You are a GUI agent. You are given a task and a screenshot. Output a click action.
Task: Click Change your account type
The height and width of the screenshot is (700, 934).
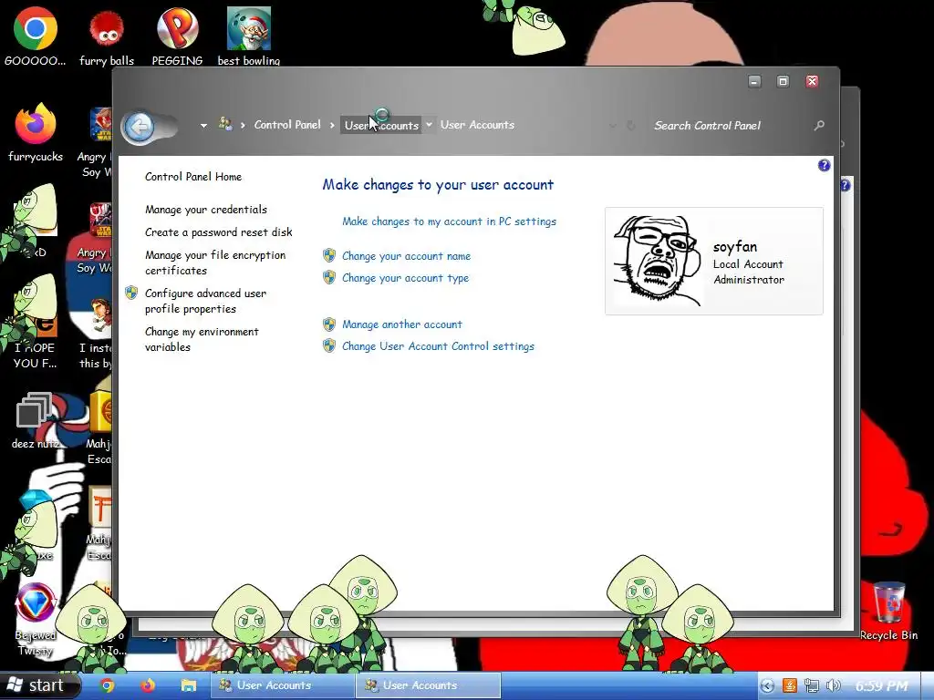click(405, 278)
